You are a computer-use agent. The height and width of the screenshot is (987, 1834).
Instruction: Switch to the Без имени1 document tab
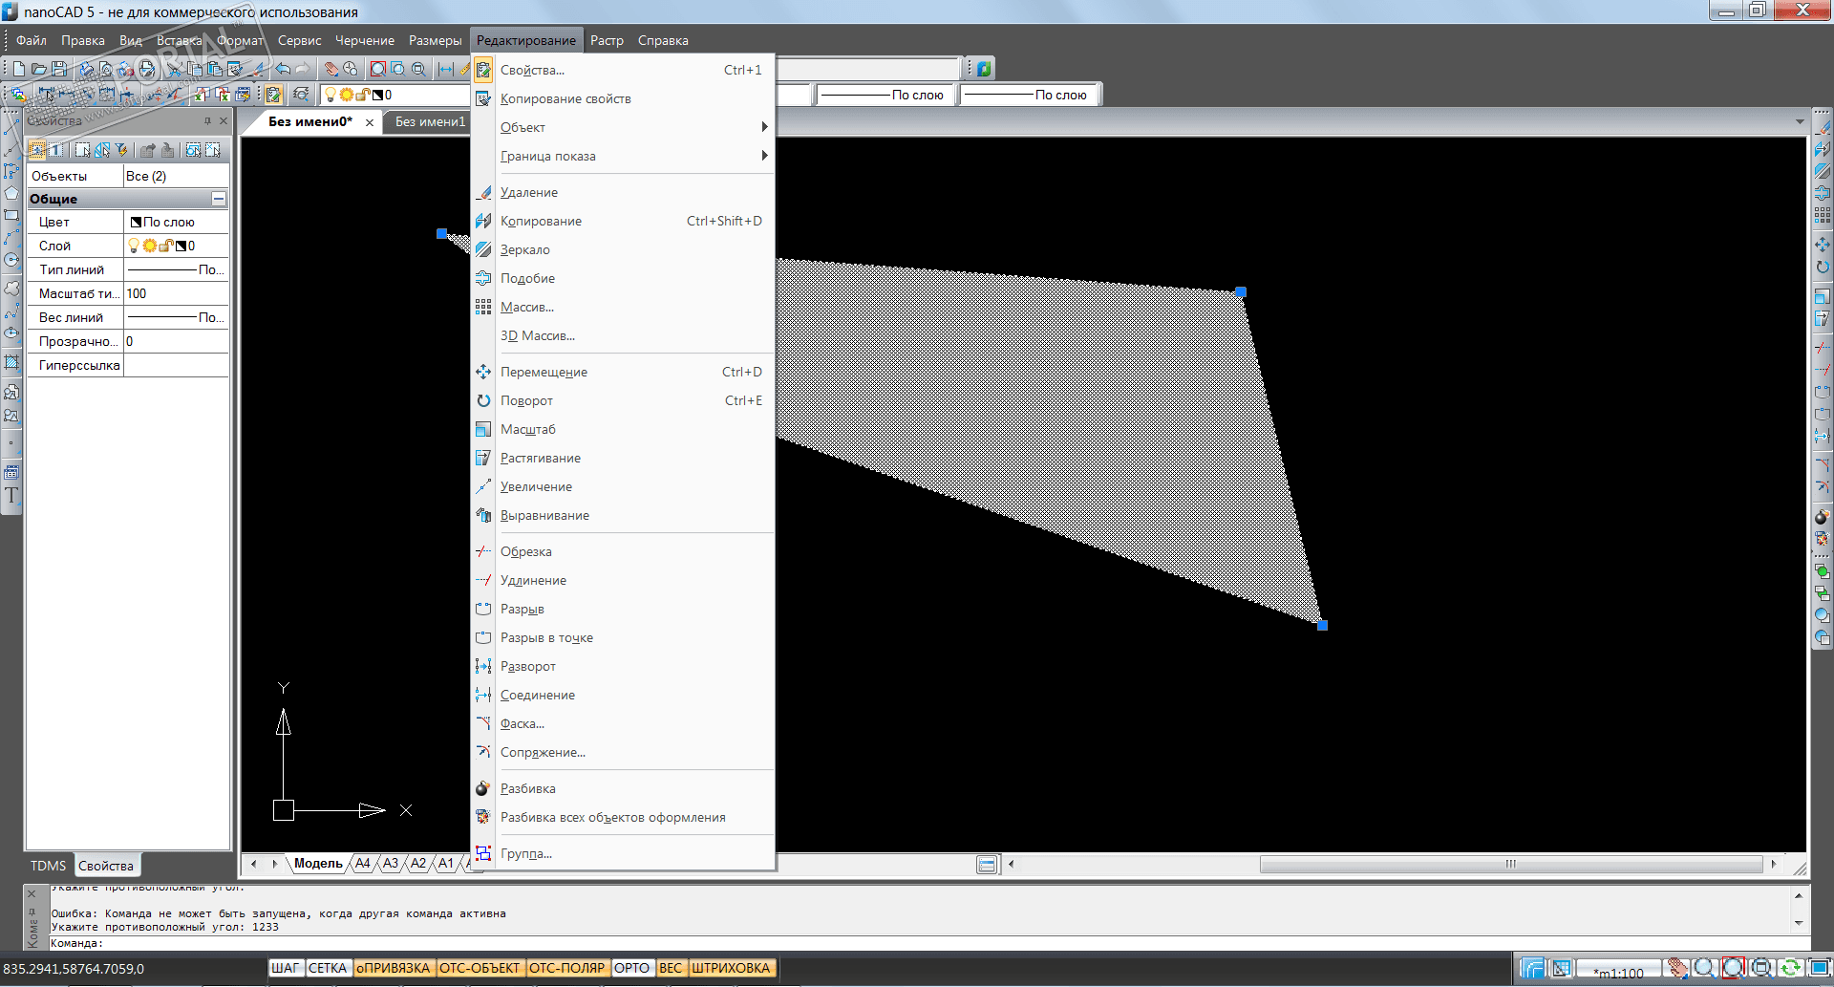point(430,121)
